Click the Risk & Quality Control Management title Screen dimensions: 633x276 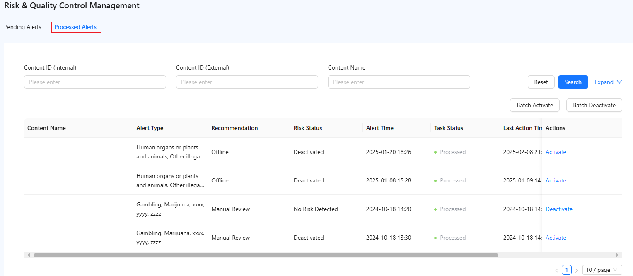point(72,6)
